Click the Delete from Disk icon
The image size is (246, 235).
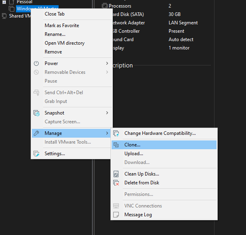coord(116,183)
